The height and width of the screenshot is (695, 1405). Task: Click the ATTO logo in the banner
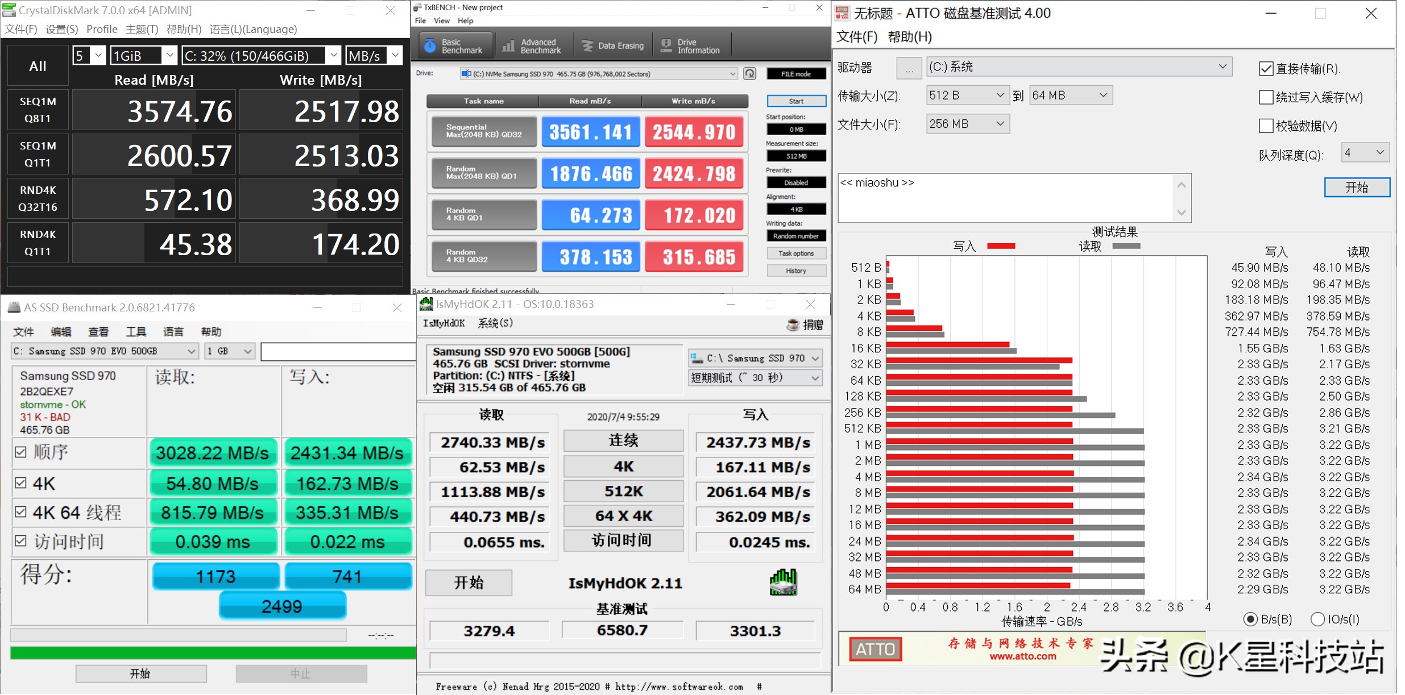coord(875,649)
